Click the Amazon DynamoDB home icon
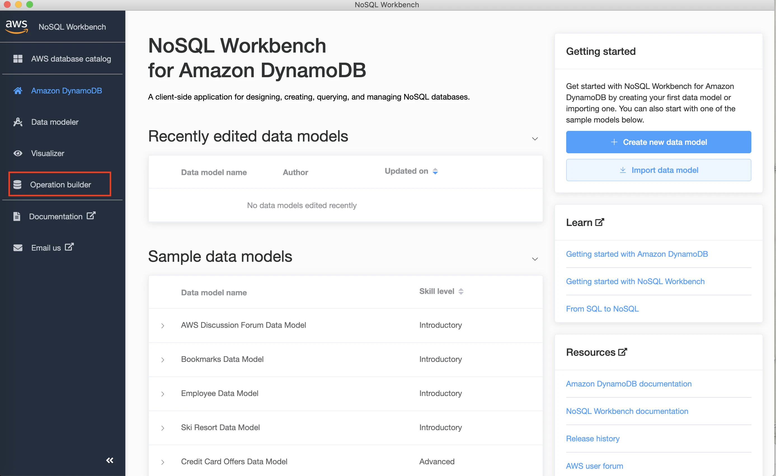The width and height of the screenshot is (776, 476). pyautogui.click(x=18, y=91)
